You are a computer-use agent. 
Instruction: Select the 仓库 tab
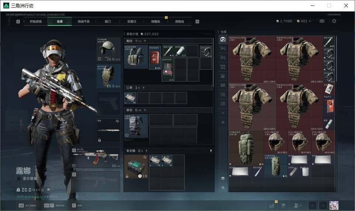60,21
